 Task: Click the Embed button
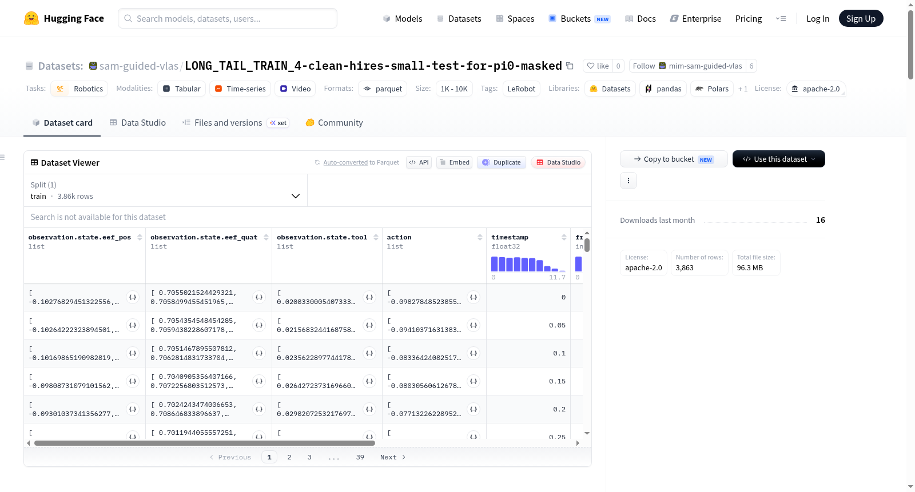pos(454,162)
